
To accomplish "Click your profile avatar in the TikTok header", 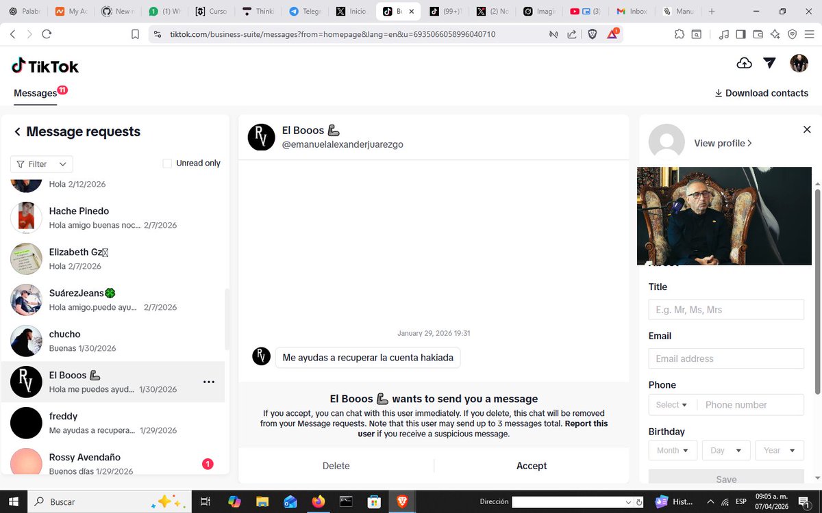I will coord(799,63).
